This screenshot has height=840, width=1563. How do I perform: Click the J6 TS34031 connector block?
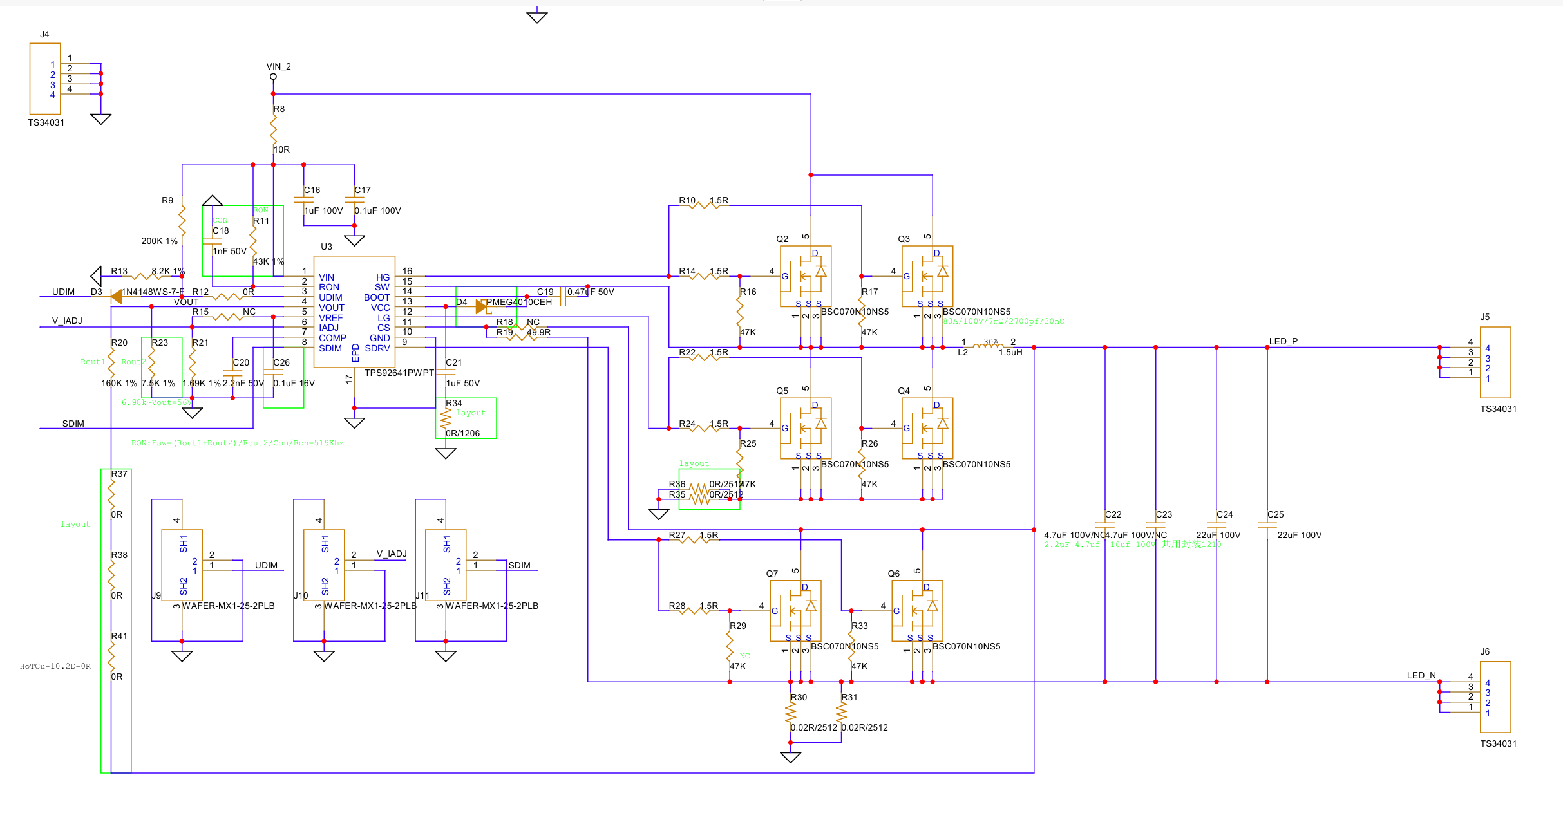[1495, 697]
